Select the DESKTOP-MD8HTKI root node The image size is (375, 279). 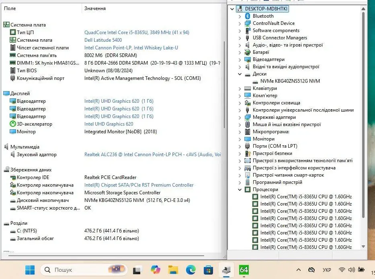coord(266,9)
